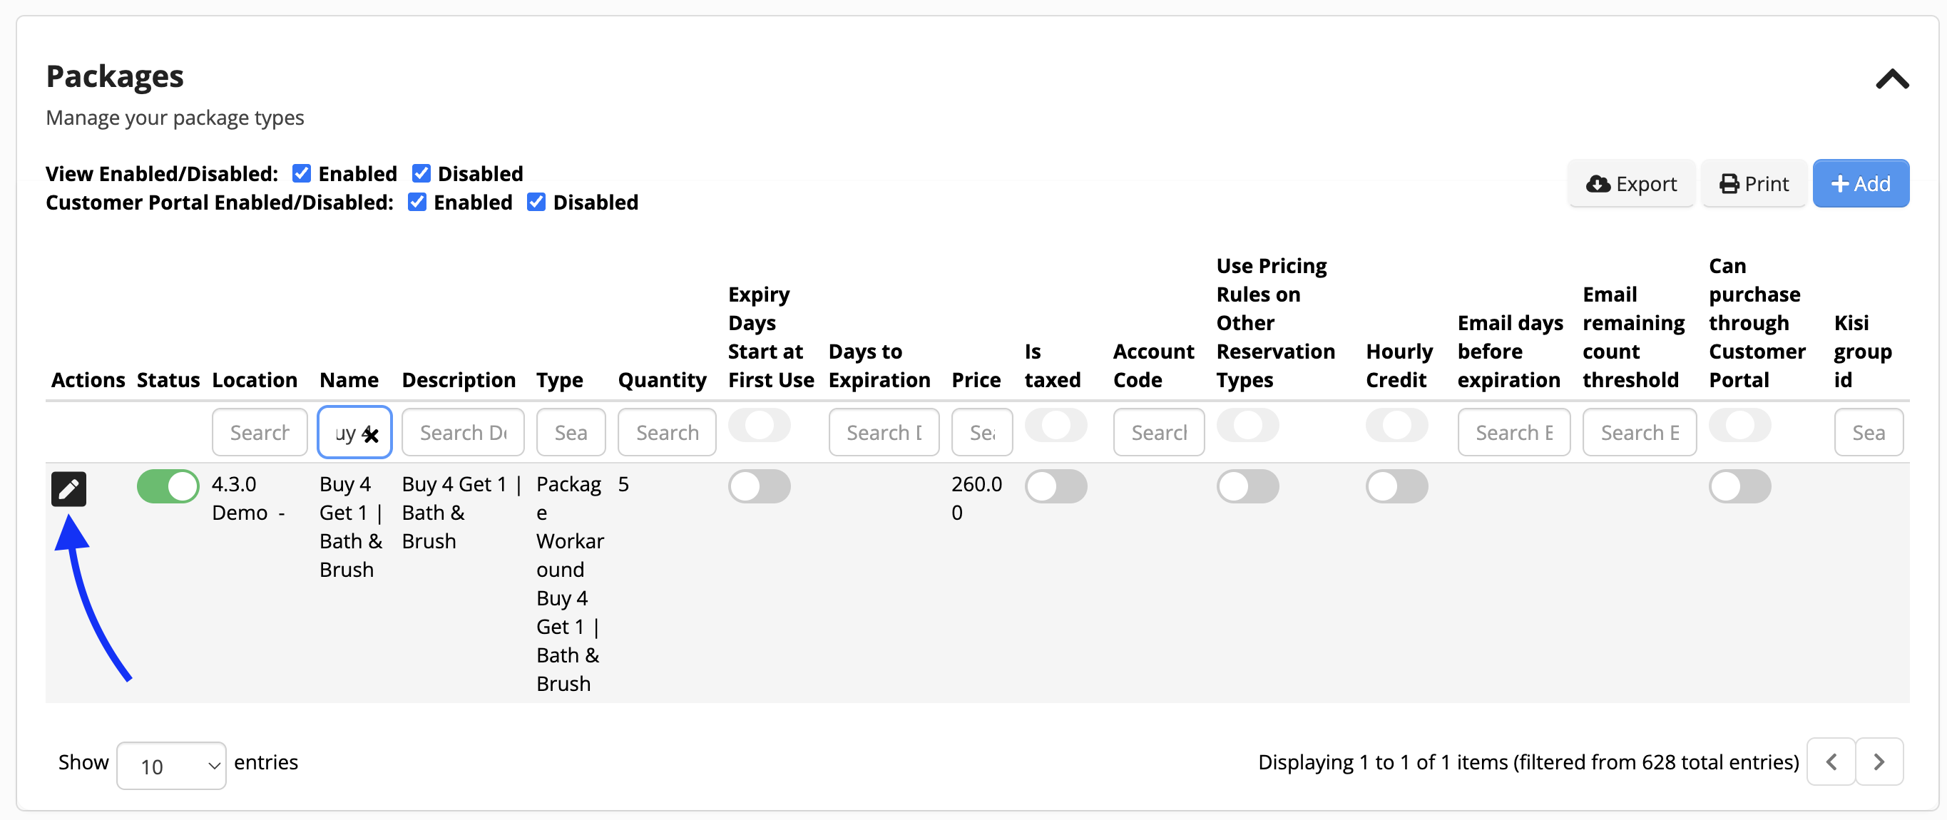The height and width of the screenshot is (820, 1947).
Task: Toggle the Use Pricing Rules filter switch
Action: (1248, 426)
